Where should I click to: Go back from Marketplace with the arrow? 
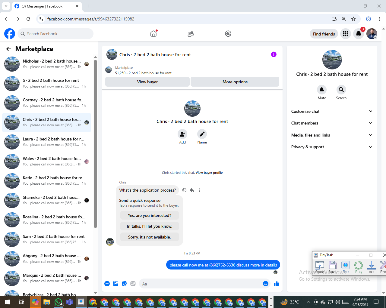[9, 49]
